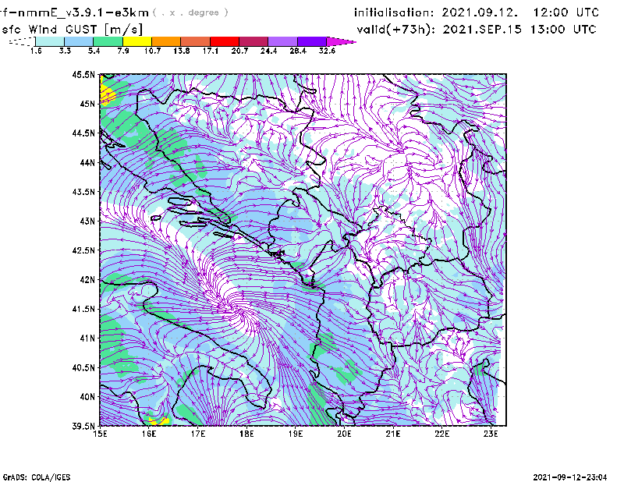This screenshot has height=482, width=624.
Task: Click the '41N' latitude label
Action: (87, 338)
